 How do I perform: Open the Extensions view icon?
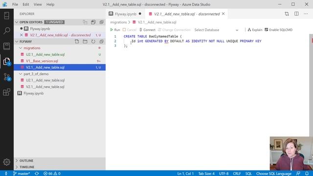click(6, 92)
